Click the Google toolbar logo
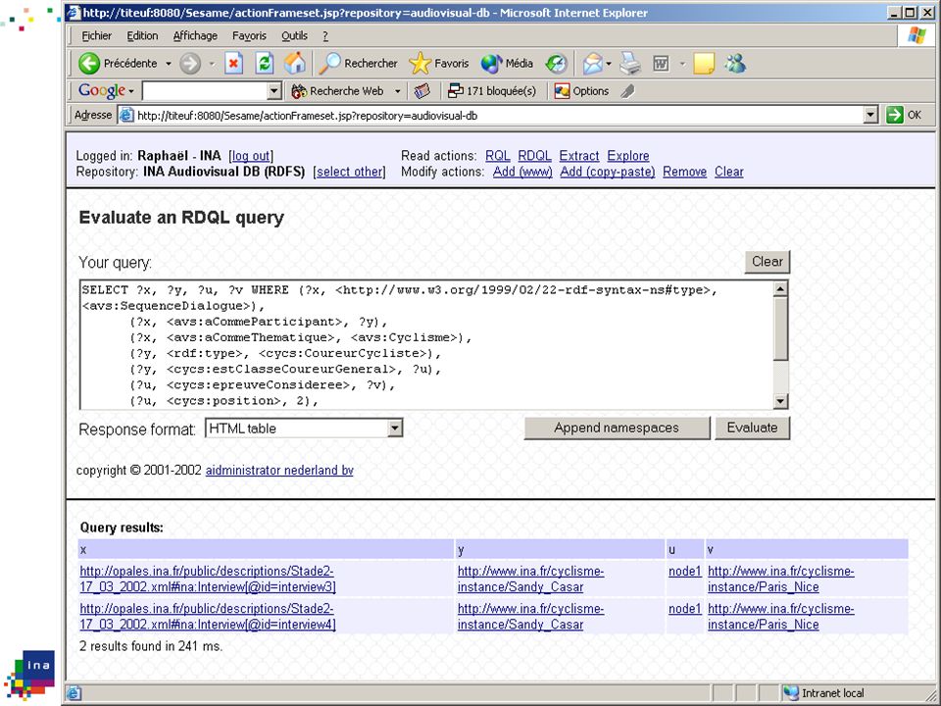Image resolution: width=941 pixels, height=706 pixels. click(102, 90)
